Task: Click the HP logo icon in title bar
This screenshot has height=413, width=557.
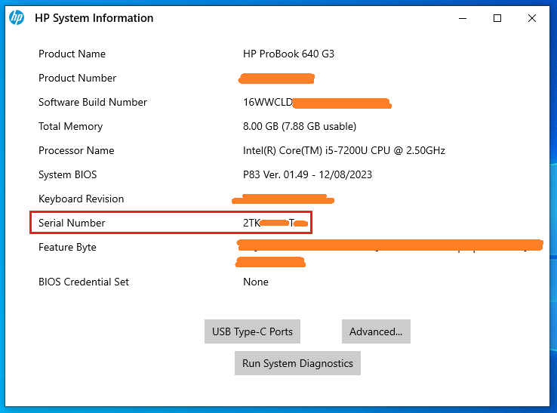Action: tap(17, 18)
